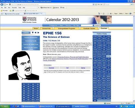Open the Graduate Studies tab
The width and height of the screenshot is (135, 108).
[x=89, y=29]
